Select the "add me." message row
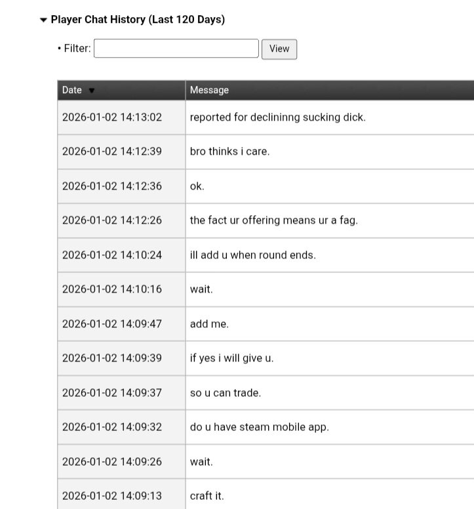The width and height of the screenshot is (474, 509). click(x=209, y=323)
